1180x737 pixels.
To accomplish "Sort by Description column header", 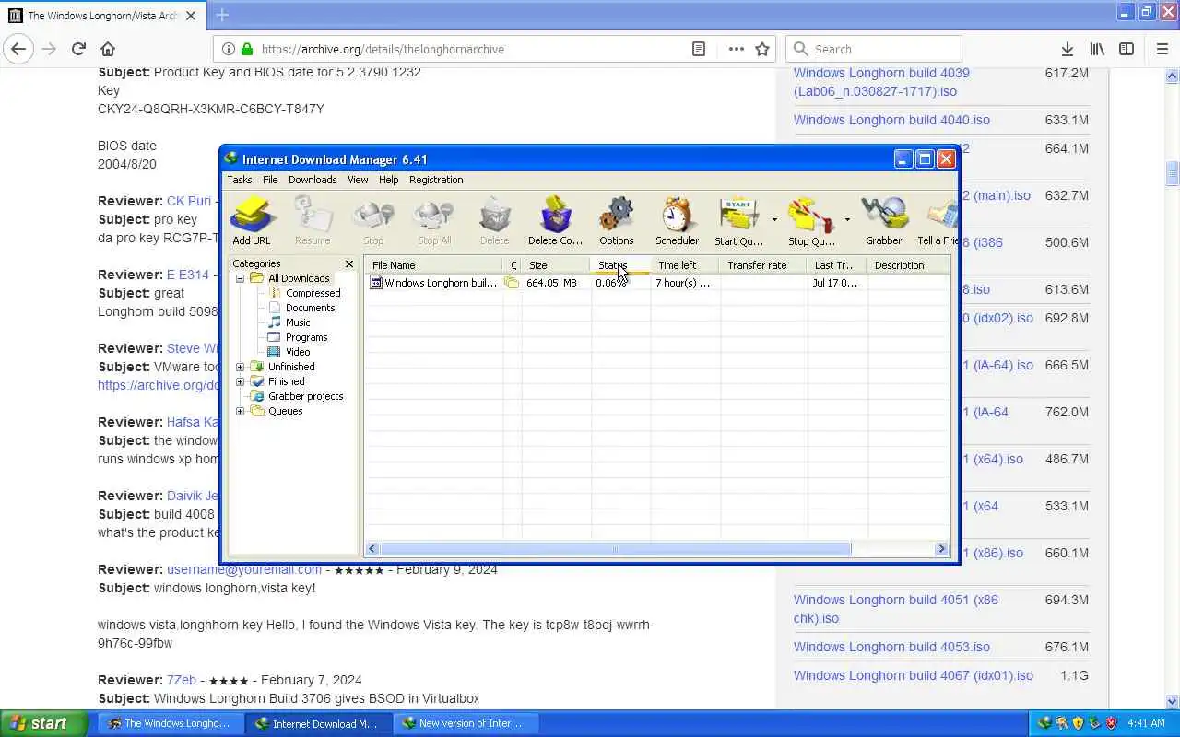I will (908, 265).
